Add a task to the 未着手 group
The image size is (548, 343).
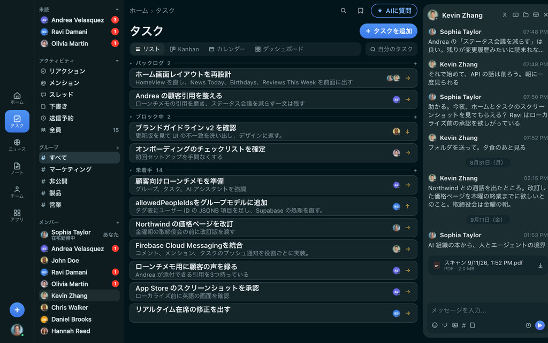click(x=415, y=170)
